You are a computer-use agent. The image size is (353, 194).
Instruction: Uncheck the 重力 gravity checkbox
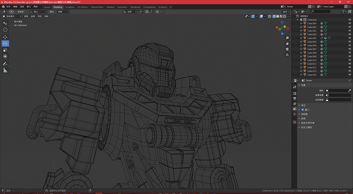pos(303,110)
